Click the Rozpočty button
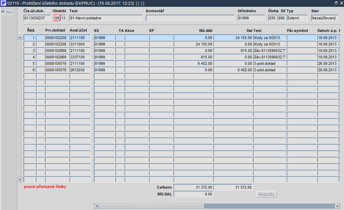This screenshot has width=344, height=210. [x=266, y=194]
